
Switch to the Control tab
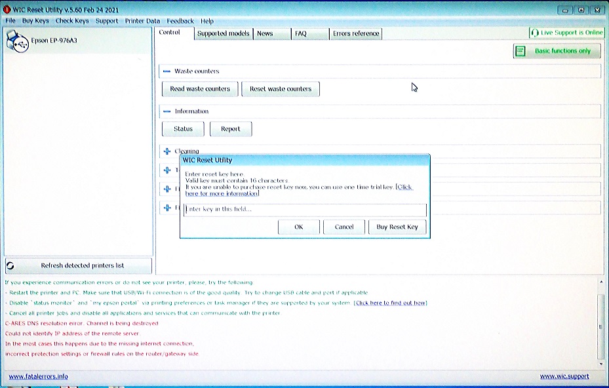tap(170, 33)
